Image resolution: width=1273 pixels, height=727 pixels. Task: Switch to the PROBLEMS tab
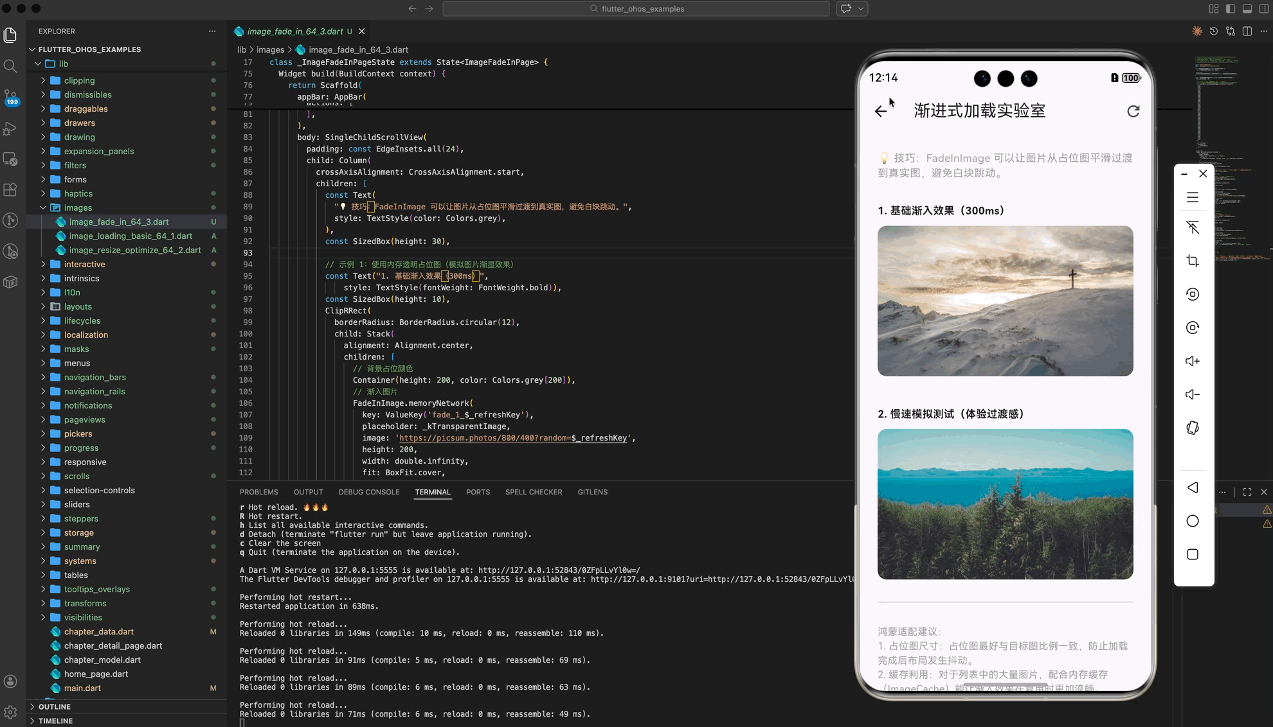click(x=258, y=492)
